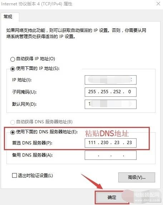
Task: Open 高级(V)... advanced settings
Action: click(x=137, y=177)
